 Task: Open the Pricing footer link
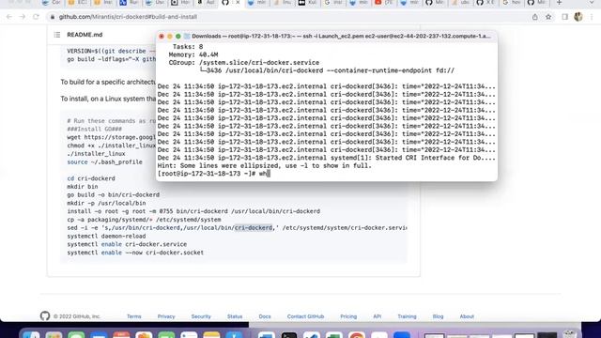pos(348,316)
